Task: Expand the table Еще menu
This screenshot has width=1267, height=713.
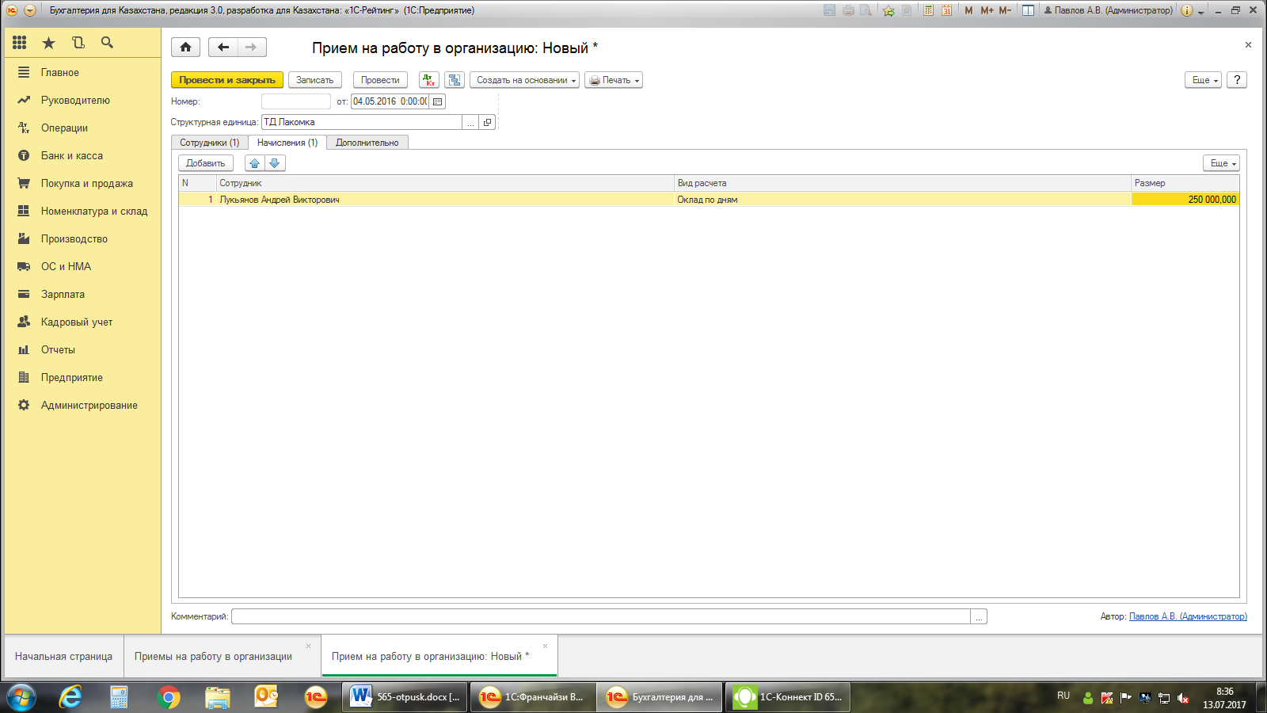Action: 1221,163
